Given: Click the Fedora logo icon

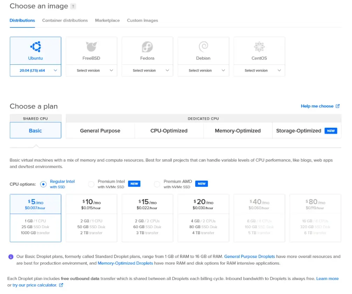Looking at the screenshot, I should [x=147, y=47].
